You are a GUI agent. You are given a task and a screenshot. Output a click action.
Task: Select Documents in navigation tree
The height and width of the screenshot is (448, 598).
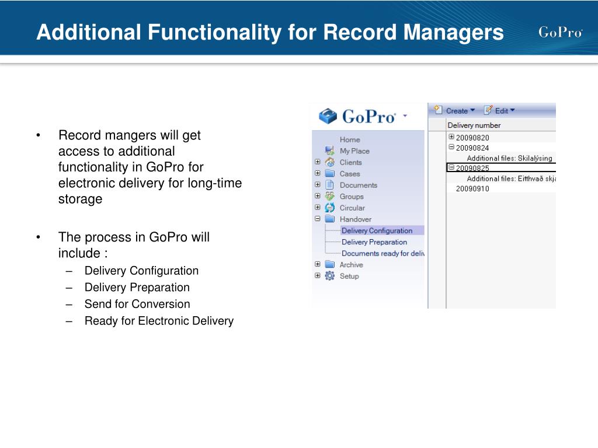[358, 185]
